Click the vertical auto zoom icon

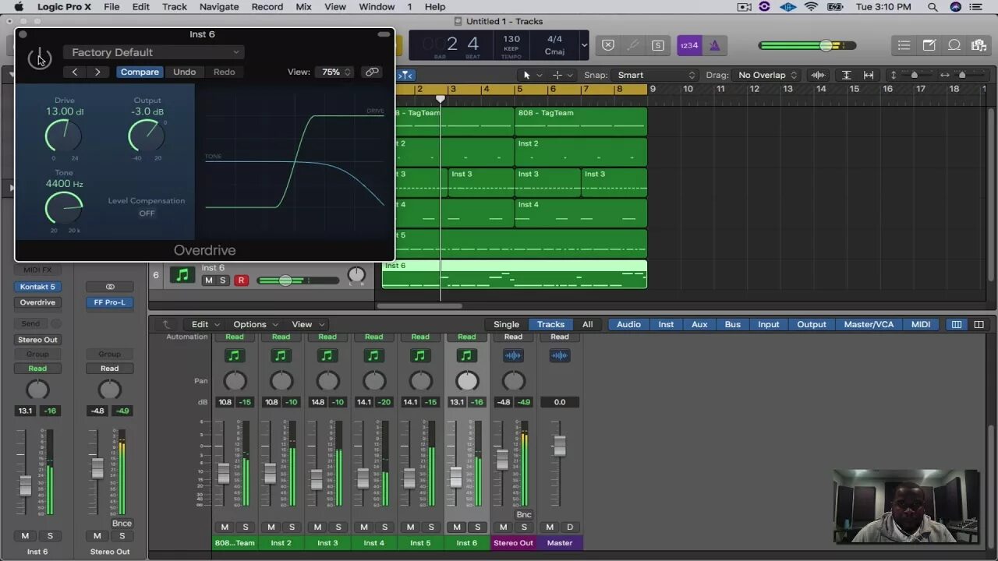[846, 75]
